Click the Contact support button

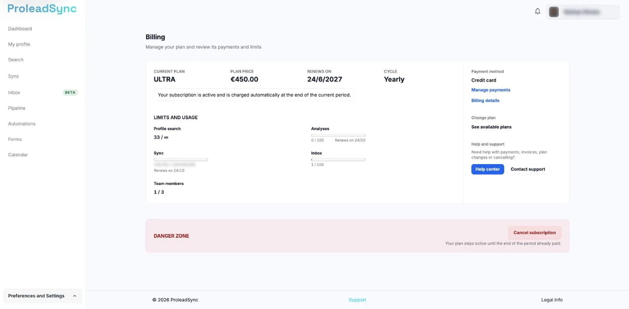coord(528,169)
